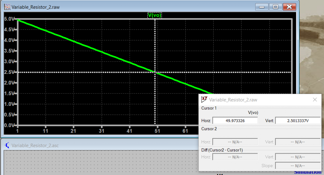Click the Diff Vert field

coord(298,157)
